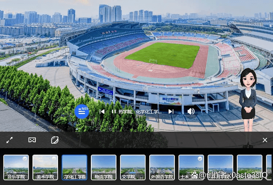Toggle the little planet view icon
Viewport: 273px width, 185px height.
pyautogui.click(x=55, y=140)
